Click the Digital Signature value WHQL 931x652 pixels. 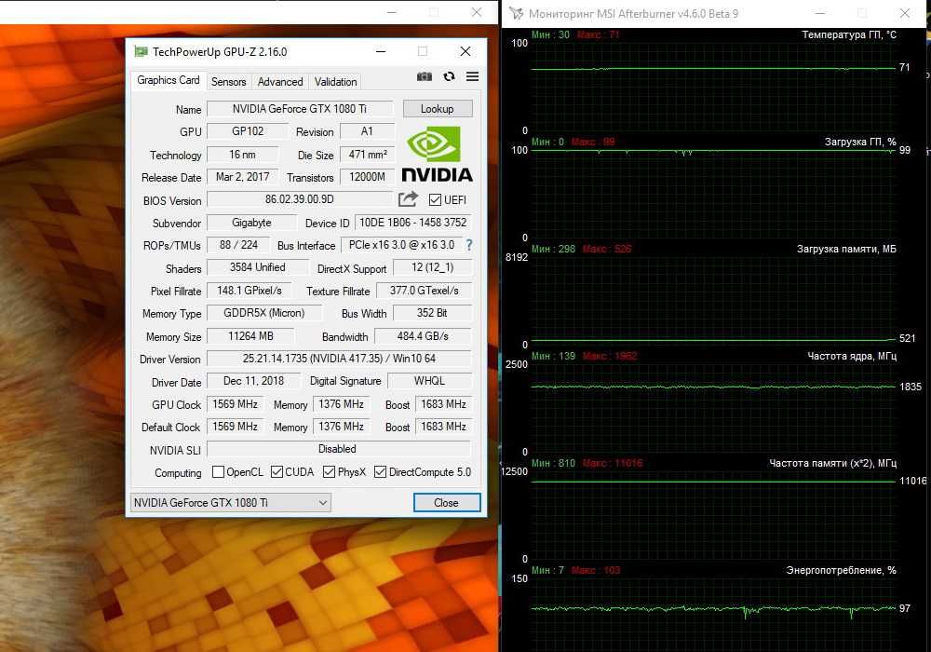(429, 381)
